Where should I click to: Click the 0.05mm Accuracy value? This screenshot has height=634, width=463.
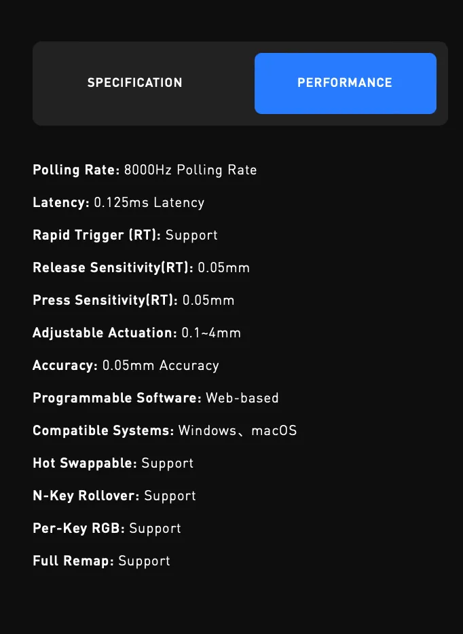click(x=161, y=365)
